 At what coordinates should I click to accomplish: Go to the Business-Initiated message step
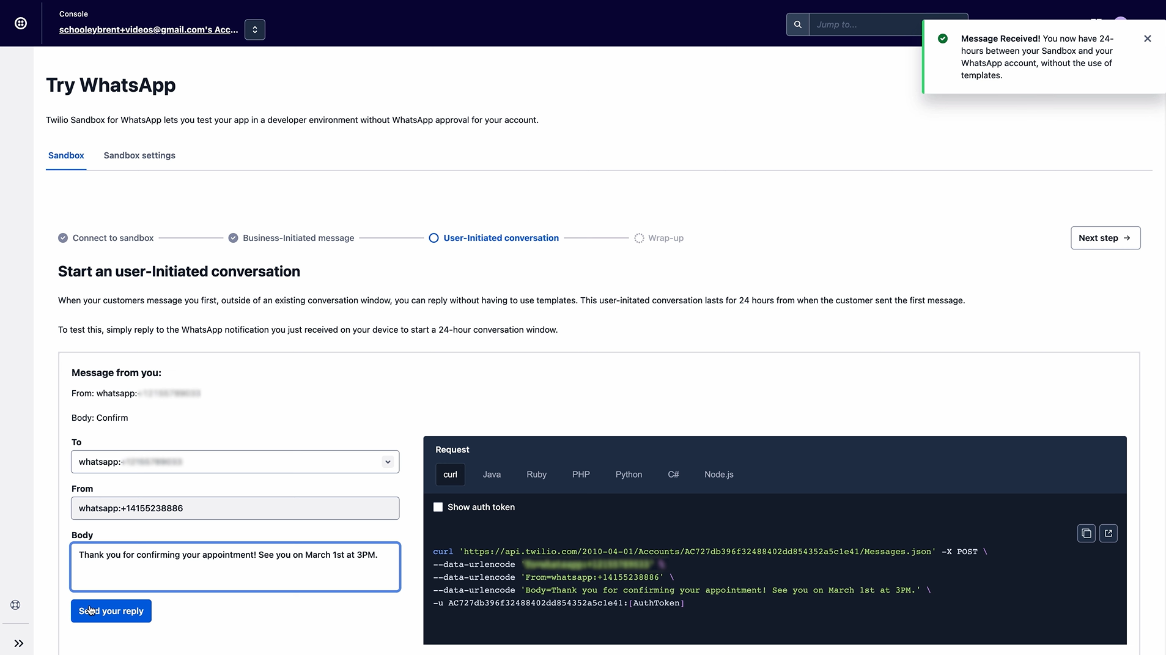[x=298, y=238]
